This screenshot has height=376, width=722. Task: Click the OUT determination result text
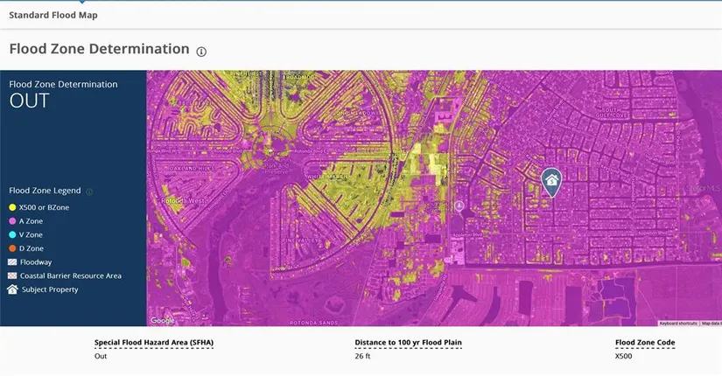[x=29, y=101]
